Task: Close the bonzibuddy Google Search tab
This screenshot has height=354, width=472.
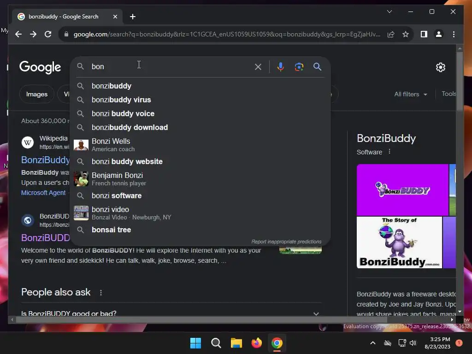Action: click(x=115, y=17)
